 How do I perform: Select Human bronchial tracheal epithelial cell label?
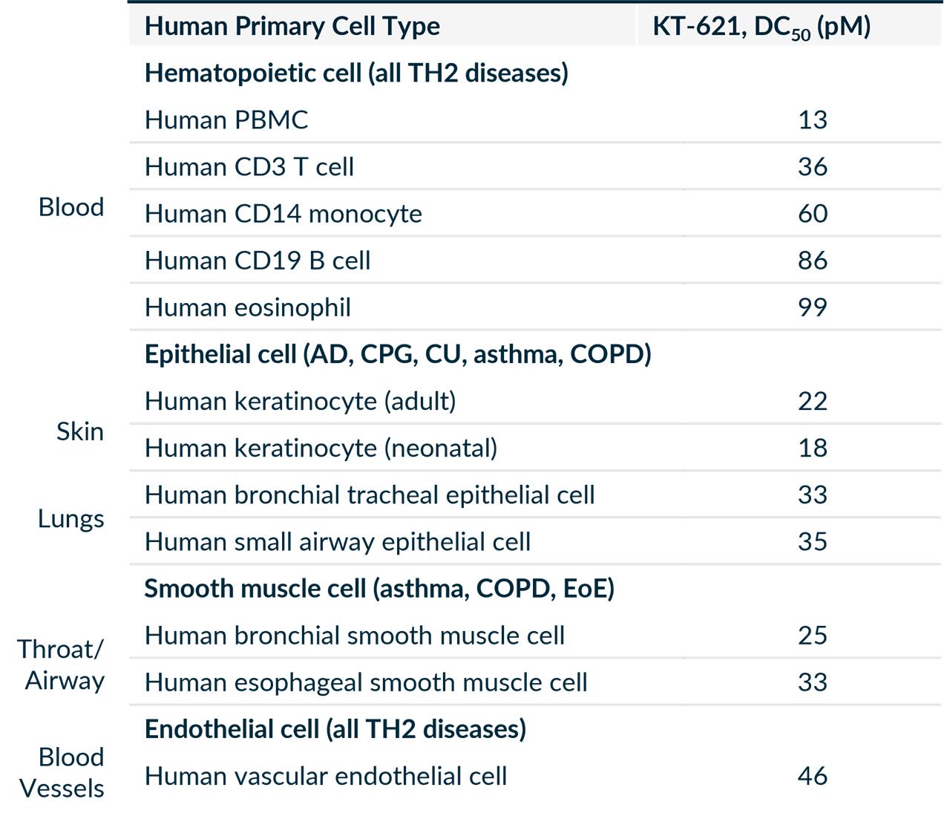(x=370, y=495)
